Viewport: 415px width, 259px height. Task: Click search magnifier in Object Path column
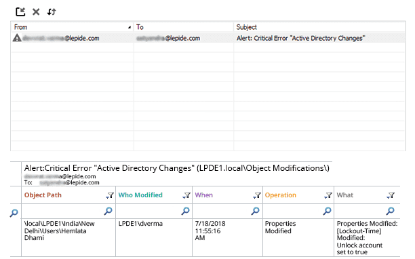click(x=108, y=211)
